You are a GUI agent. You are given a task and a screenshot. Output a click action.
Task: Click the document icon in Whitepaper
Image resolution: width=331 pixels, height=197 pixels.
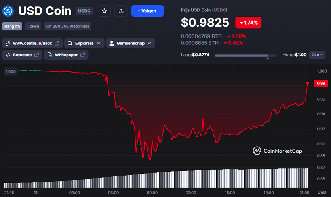49,55
